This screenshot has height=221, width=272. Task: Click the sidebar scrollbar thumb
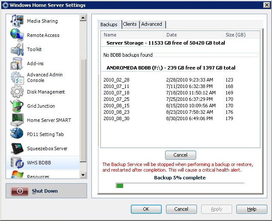[83, 111]
